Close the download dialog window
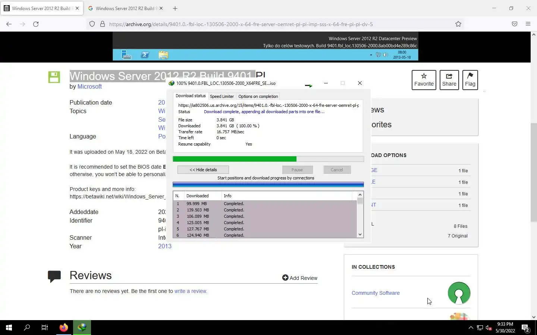The width and height of the screenshot is (537, 335). [360, 83]
